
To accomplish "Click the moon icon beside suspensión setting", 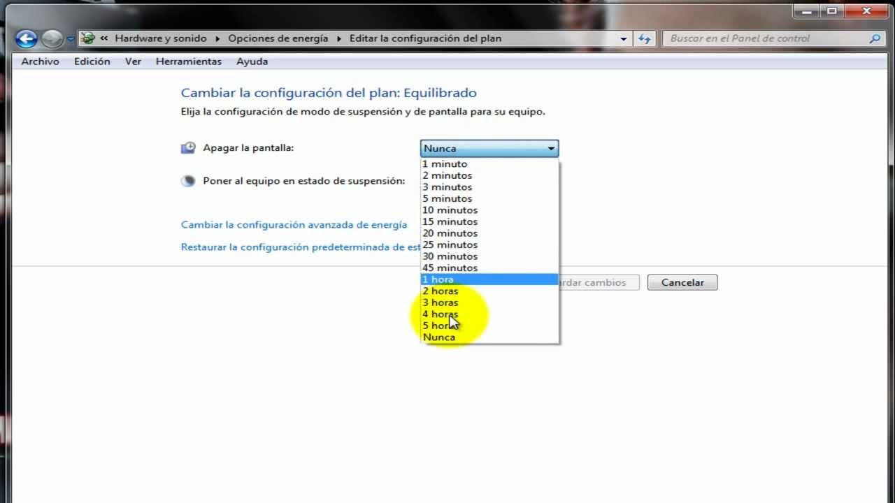I will coord(188,181).
